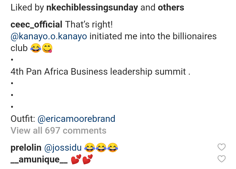The width and height of the screenshot is (236, 169).
Task: Tap the yum face emoji in caption
Action: point(48,48)
